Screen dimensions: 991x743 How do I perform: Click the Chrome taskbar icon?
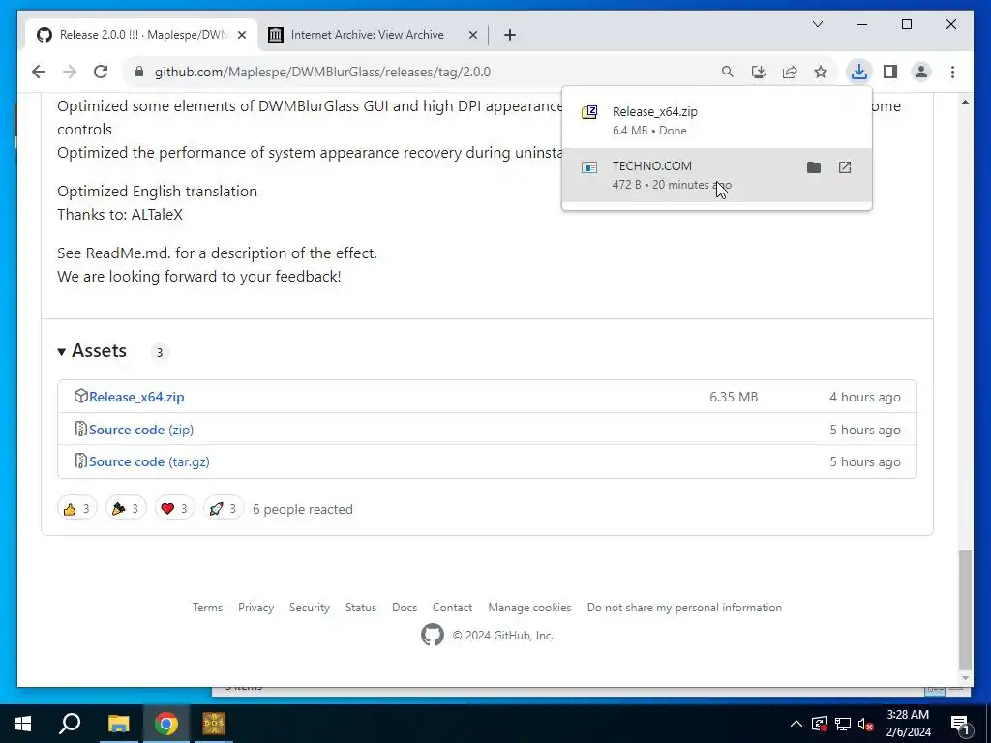click(x=166, y=724)
